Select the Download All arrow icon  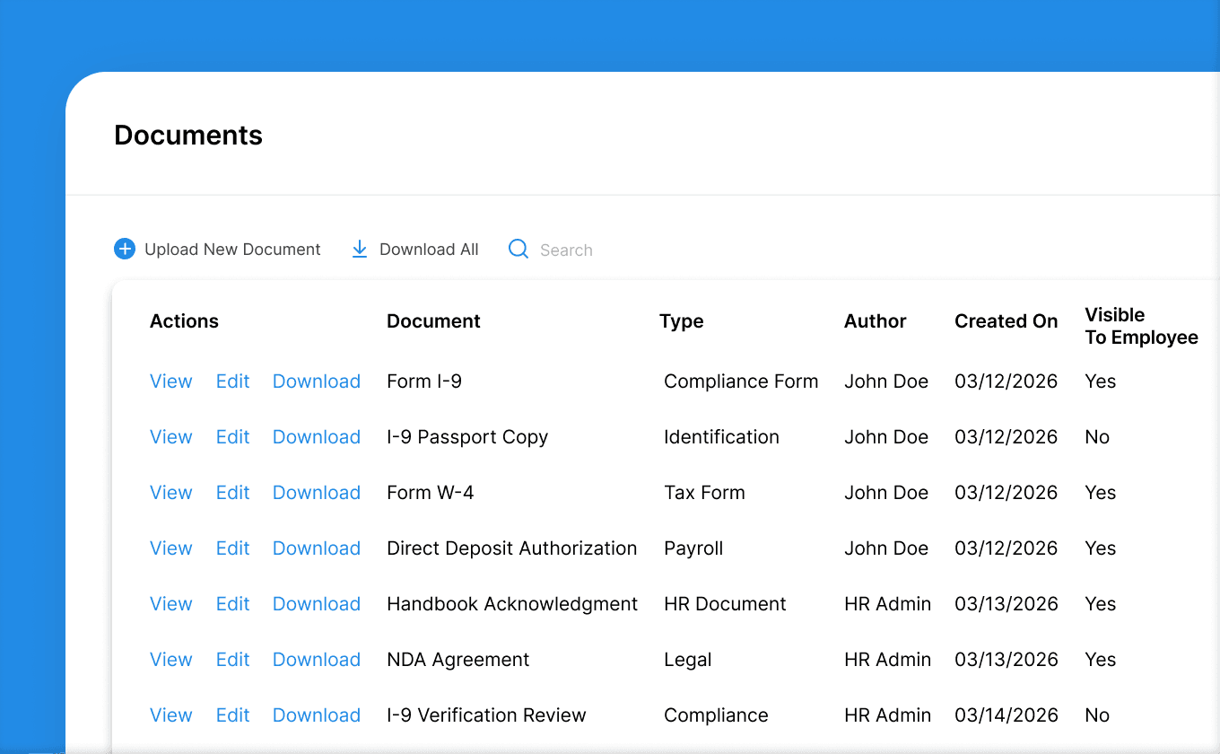pos(359,249)
